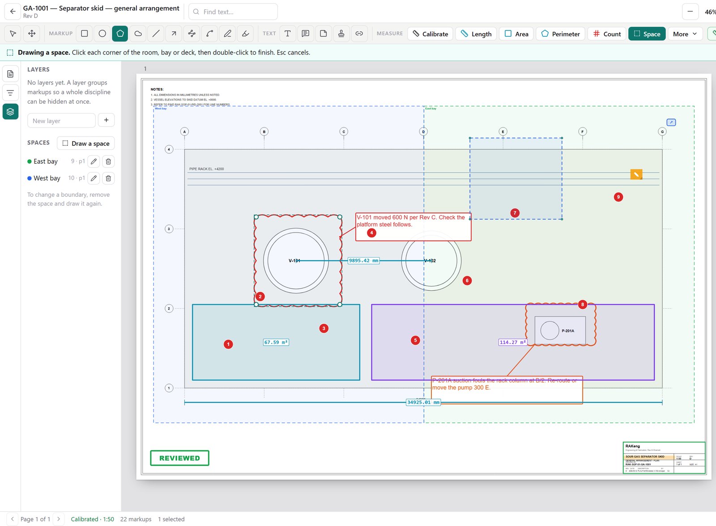Choose the text box tool
The image size is (716, 526).
pyautogui.click(x=288, y=34)
